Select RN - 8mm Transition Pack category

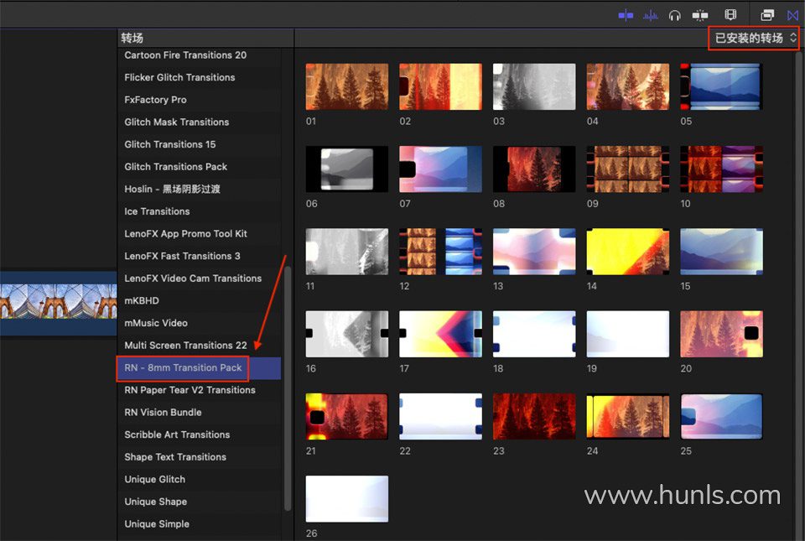[183, 367]
